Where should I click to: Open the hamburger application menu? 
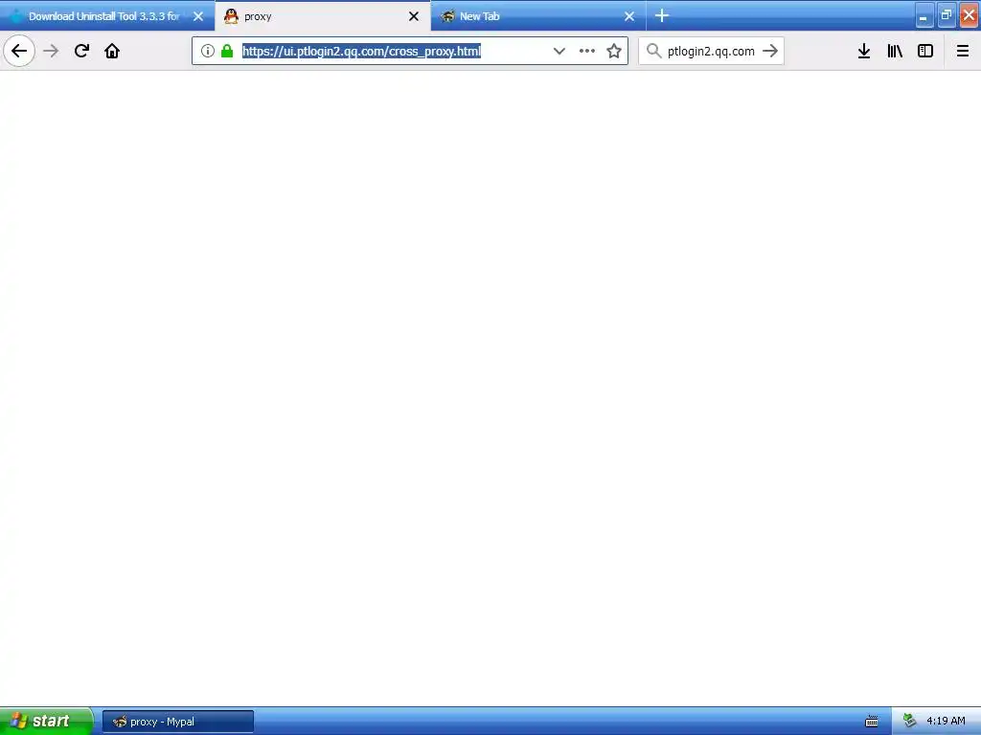[x=963, y=52]
